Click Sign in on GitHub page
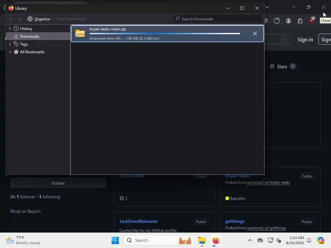Image resolution: width=331 pixels, height=248 pixels. (x=305, y=40)
